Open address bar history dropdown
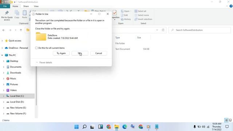The height and width of the screenshot is (131, 233). [157, 30]
